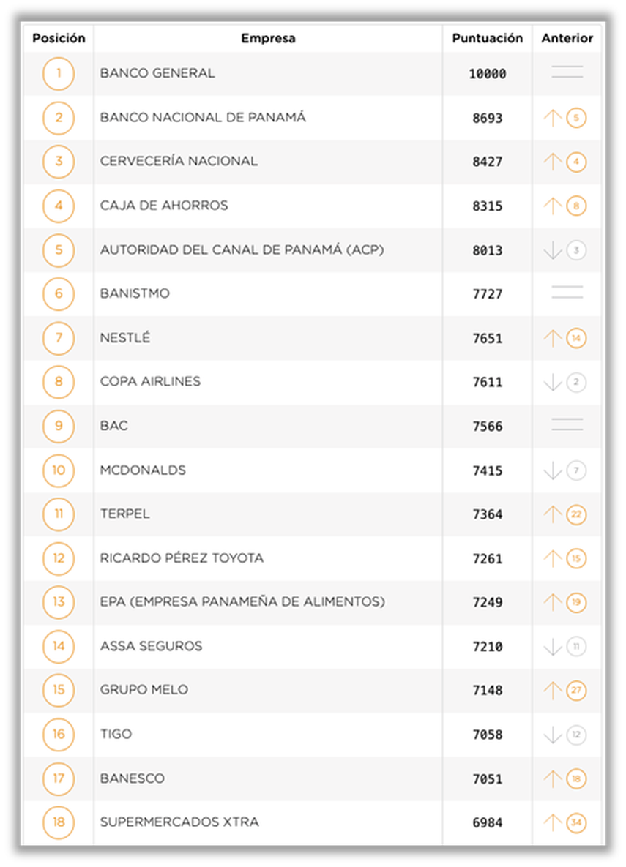Click the position 18 circle badge
This screenshot has width=626, height=867.
[x=59, y=822]
